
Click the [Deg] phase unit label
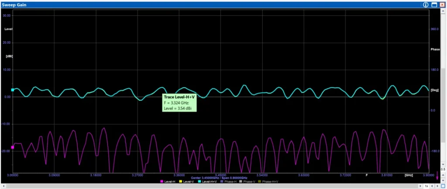tap(435, 90)
